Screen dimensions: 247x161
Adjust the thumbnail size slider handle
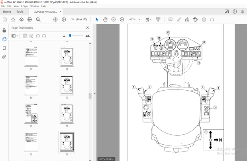click(x=70, y=36)
